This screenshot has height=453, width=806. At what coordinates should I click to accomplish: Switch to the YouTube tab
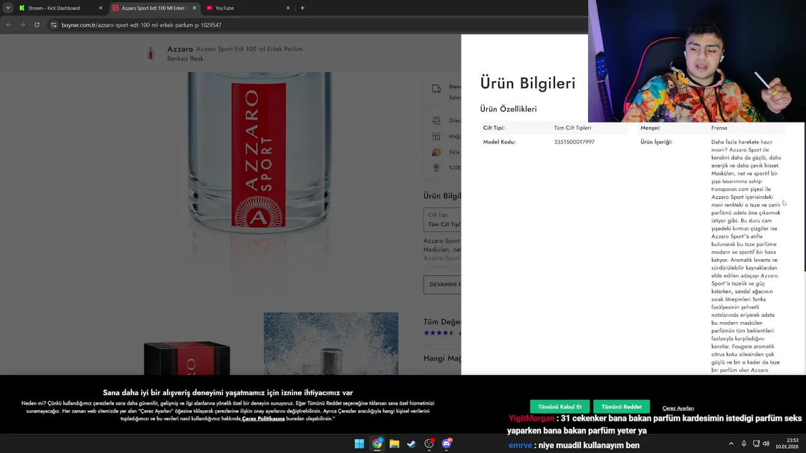248,8
